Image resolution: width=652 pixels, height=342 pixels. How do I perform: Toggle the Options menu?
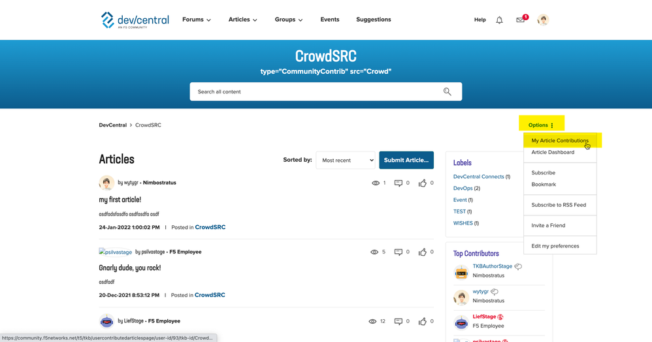pyautogui.click(x=541, y=125)
